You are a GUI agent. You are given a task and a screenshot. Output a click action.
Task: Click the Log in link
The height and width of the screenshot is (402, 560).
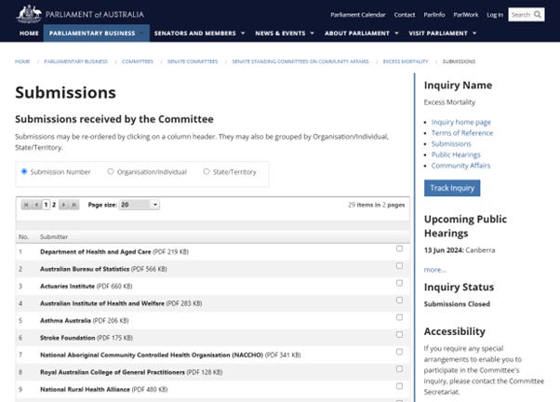tap(495, 15)
